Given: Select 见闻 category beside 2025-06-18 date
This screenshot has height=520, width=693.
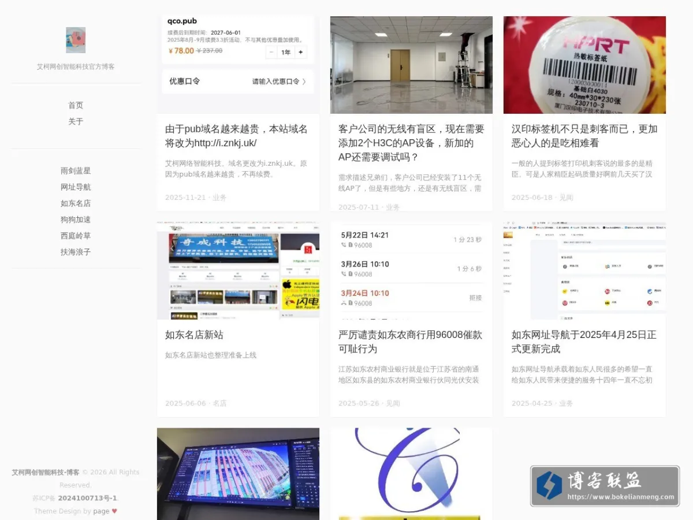Looking at the screenshot, I should tap(566, 198).
